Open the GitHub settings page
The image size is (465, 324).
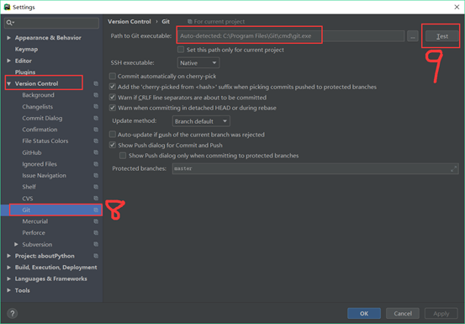[x=32, y=152]
